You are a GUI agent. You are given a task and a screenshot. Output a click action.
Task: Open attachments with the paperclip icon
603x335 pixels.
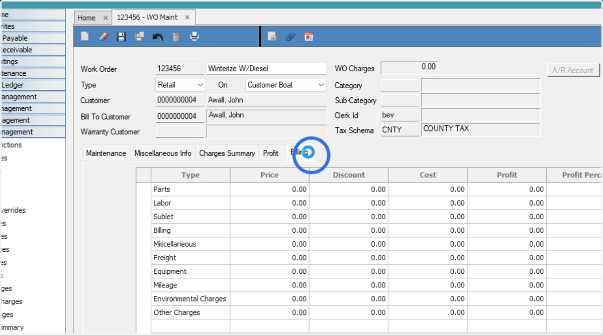[x=290, y=37]
